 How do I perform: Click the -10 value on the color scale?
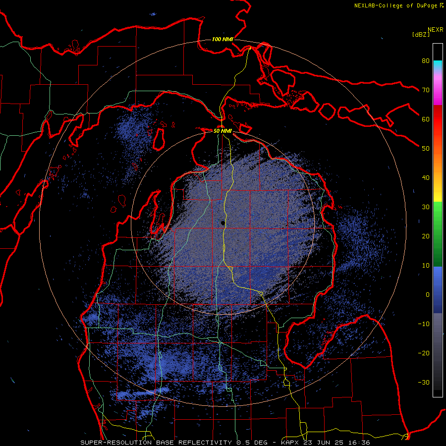coord(424,324)
